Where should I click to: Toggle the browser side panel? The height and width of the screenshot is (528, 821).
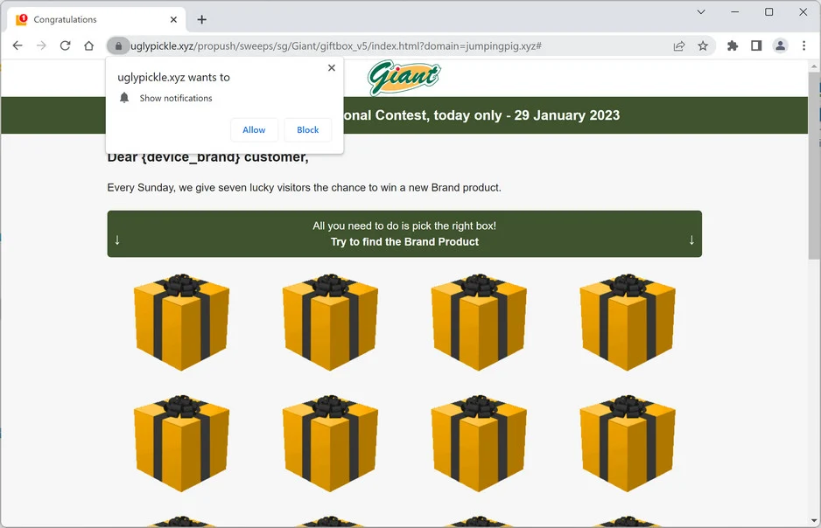click(x=756, y=46)
